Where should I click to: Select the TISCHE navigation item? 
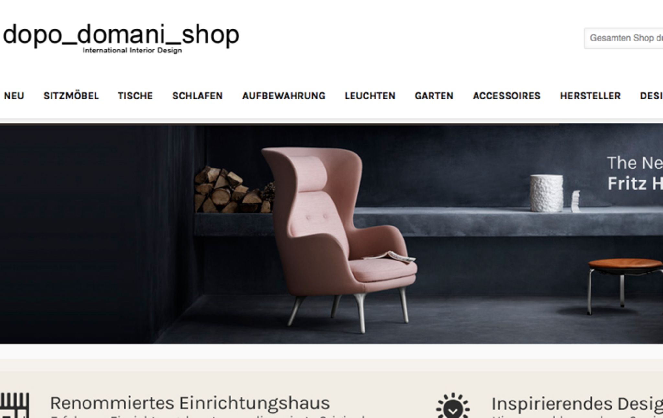coord(135,96)
